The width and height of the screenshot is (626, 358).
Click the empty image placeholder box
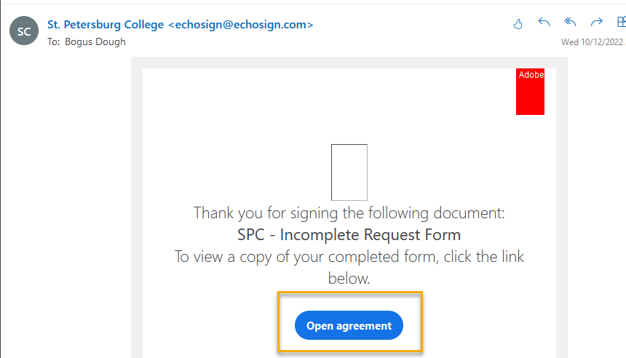point(349,172)
